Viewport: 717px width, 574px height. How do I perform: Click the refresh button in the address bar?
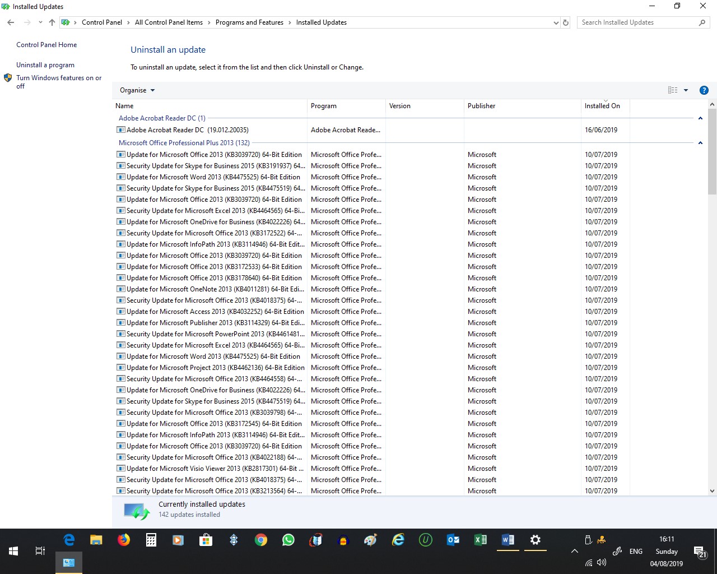pyautogui.click(x=566, y=22)
